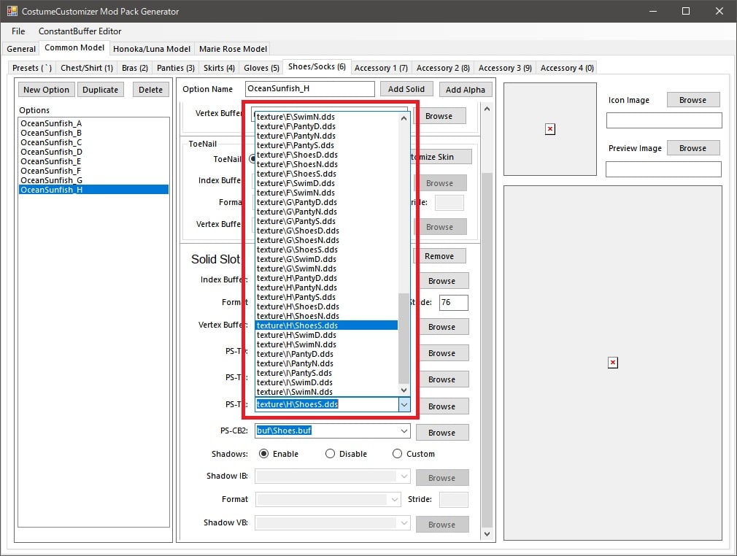Choose texture\H\SwimN.dds from the list

click(326, 344)
